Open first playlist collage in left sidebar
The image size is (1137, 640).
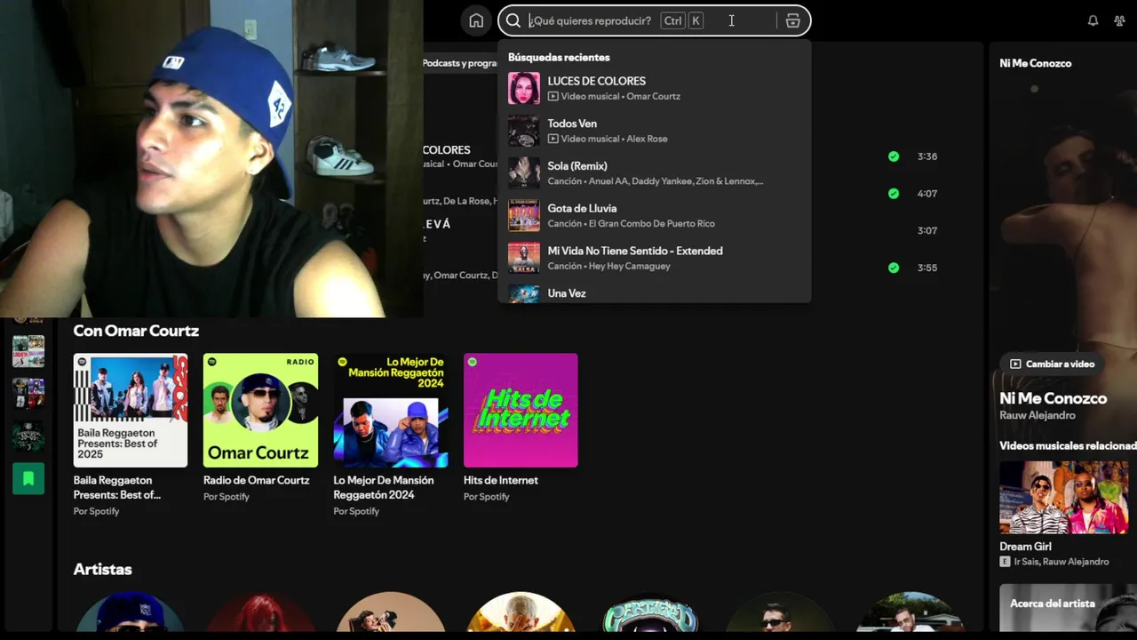click(28, 351)
